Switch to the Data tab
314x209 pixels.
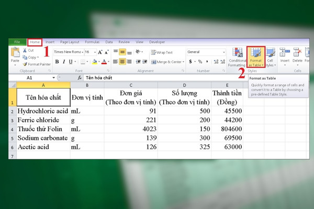[x=109, y=42]
